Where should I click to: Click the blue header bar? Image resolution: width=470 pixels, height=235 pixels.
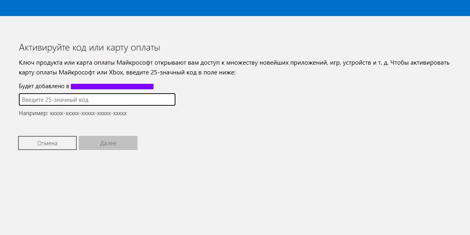235,8
